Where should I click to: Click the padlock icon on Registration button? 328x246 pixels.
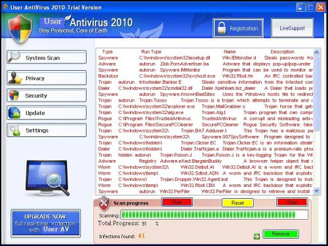click(222, 28)
